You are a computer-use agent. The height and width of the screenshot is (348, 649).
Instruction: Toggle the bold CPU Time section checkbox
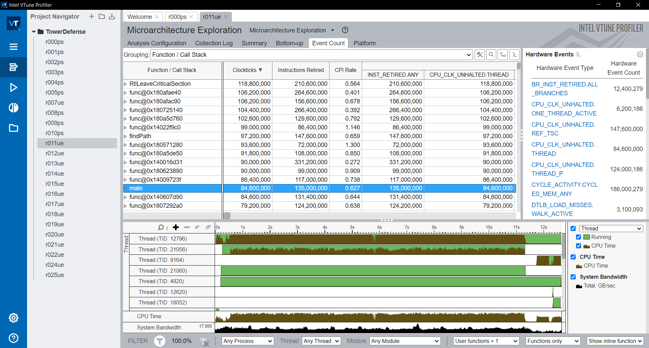coord(573,257)
